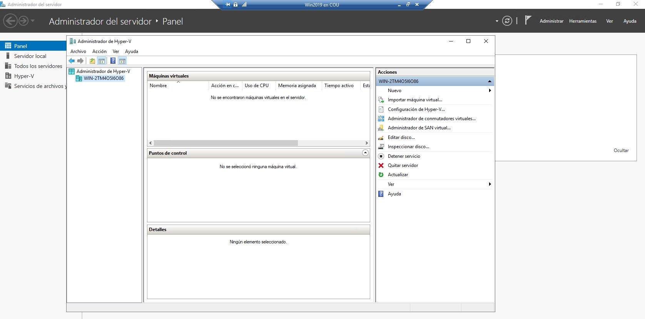Screen dimensions: 645x319
Task: Click Detener servicio in Acciones pane
Action: tap(404, 156)
